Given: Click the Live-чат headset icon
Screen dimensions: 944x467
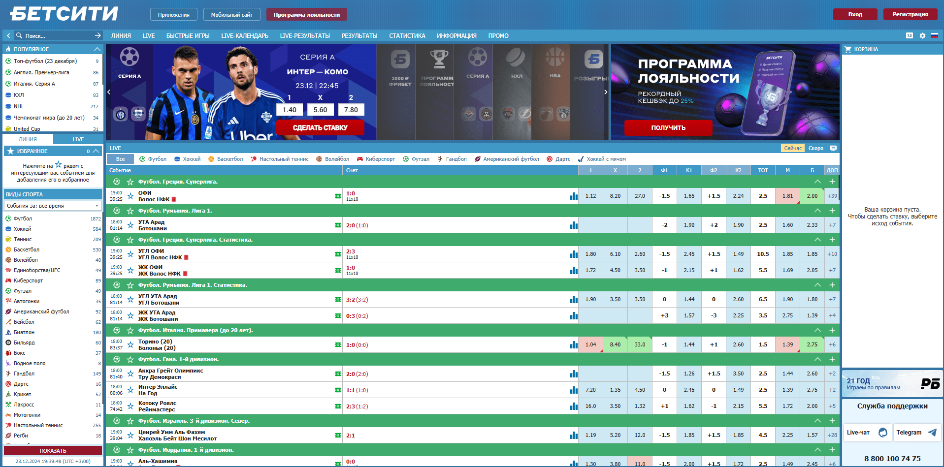Looking at the screenshot, I should (x=883, y=433).
